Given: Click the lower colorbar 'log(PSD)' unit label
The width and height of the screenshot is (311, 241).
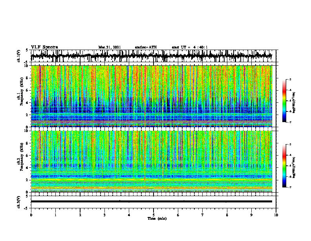Looking at the screenshot, I should coord(294,167).
